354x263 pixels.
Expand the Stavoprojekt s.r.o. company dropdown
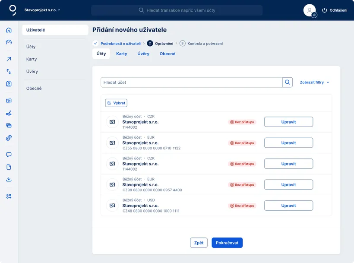42,10
